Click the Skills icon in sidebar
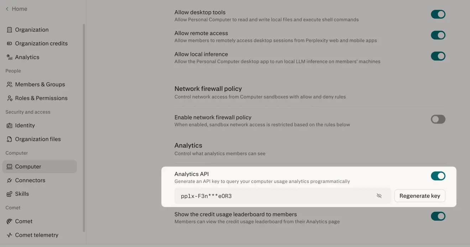Screen dimensions: 470x247 pos(10,194)
